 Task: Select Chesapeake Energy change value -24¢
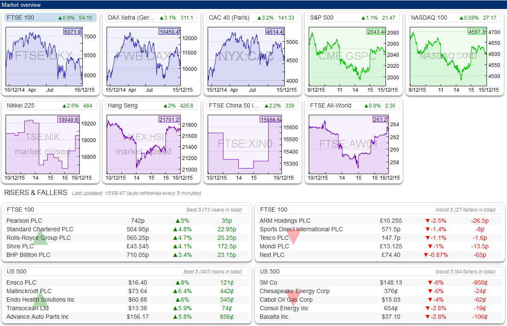(x=480, y=291)
